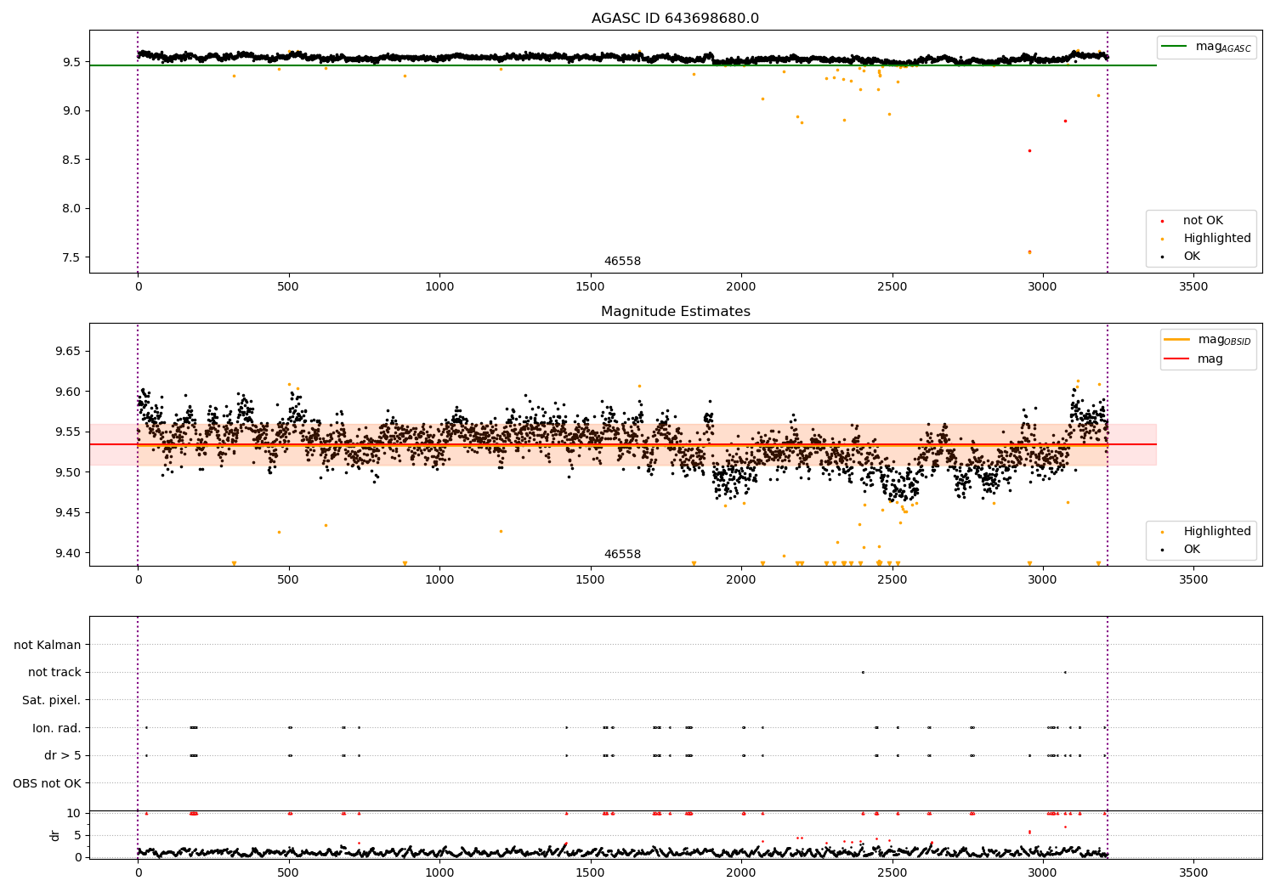
Task: Select the mag OBSID legend entry in middle plot
Action: point(1208,340)
